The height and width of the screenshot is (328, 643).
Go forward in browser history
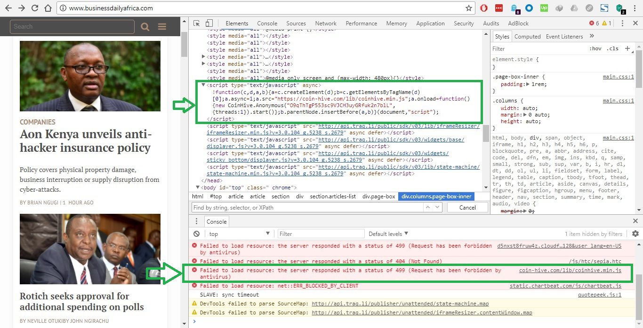[22, 8]
